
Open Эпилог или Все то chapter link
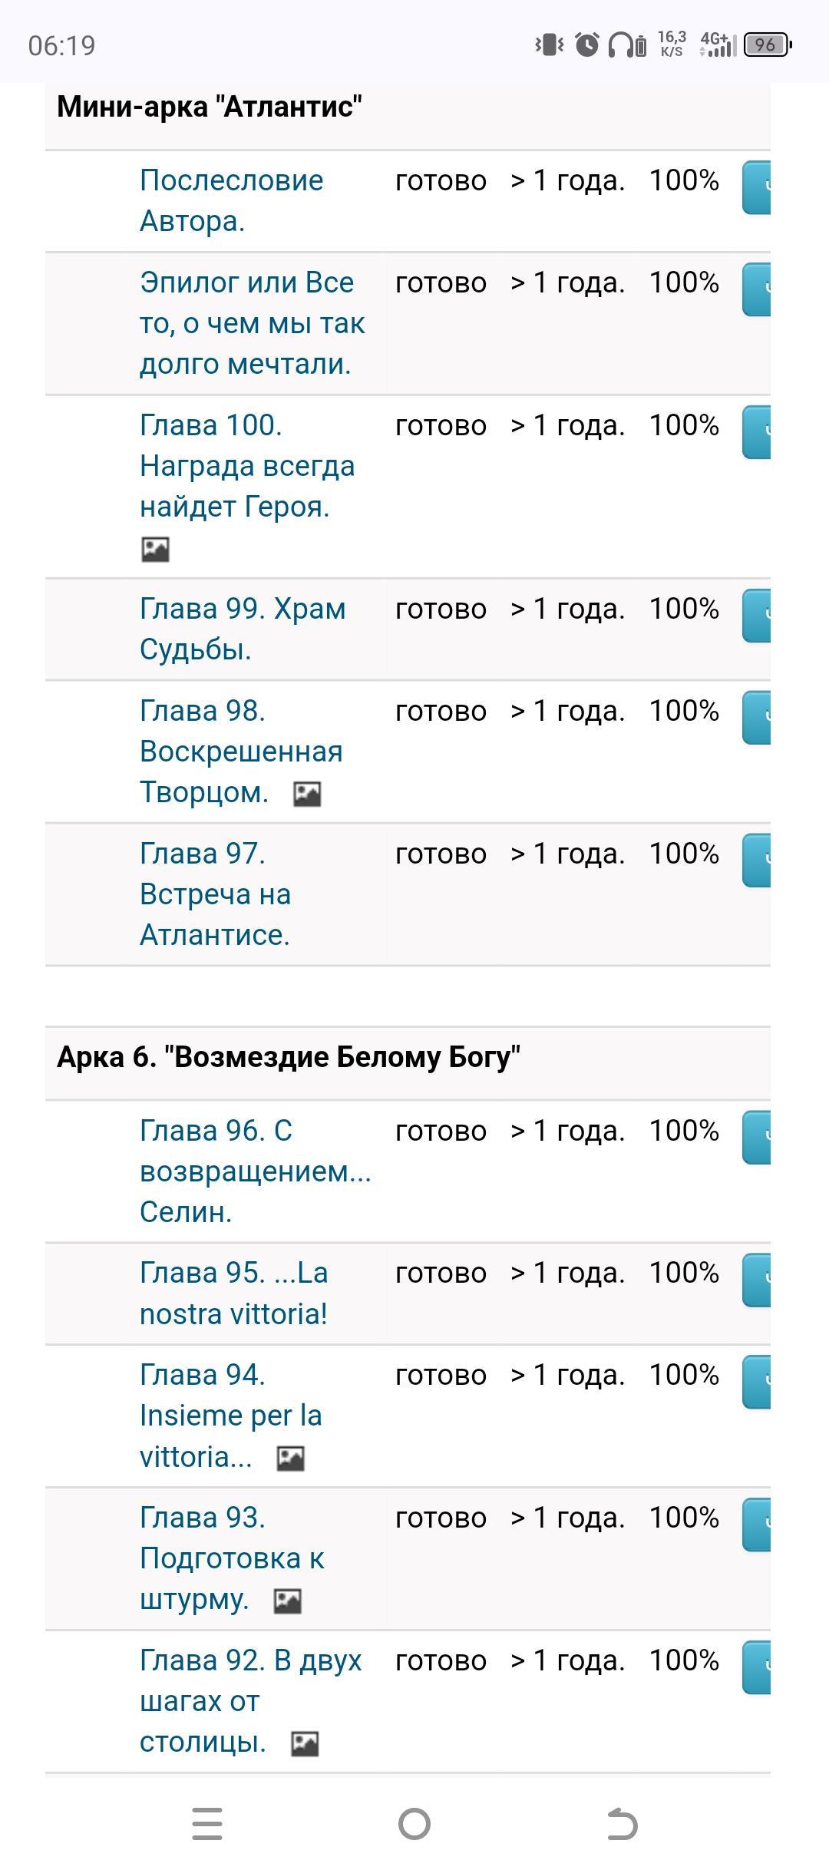(252, 323)
